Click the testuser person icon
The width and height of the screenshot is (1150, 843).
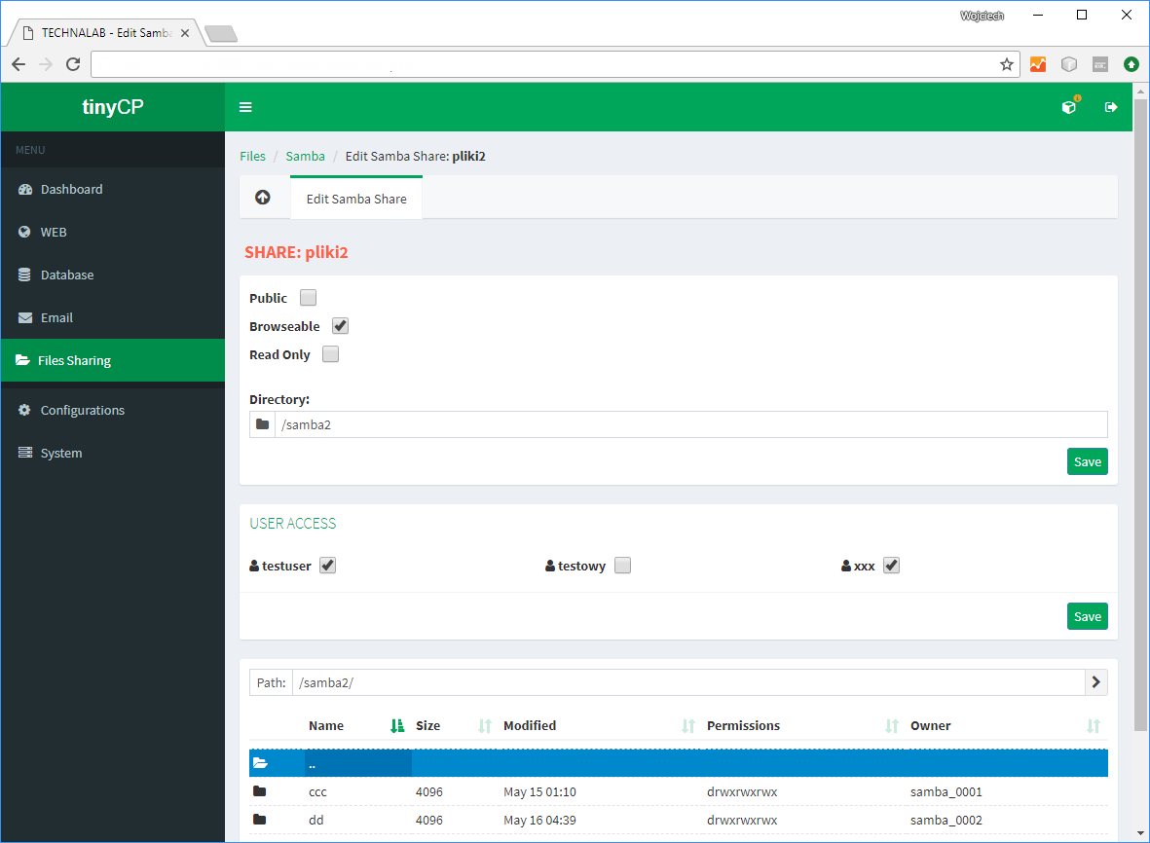pos(254,566)
